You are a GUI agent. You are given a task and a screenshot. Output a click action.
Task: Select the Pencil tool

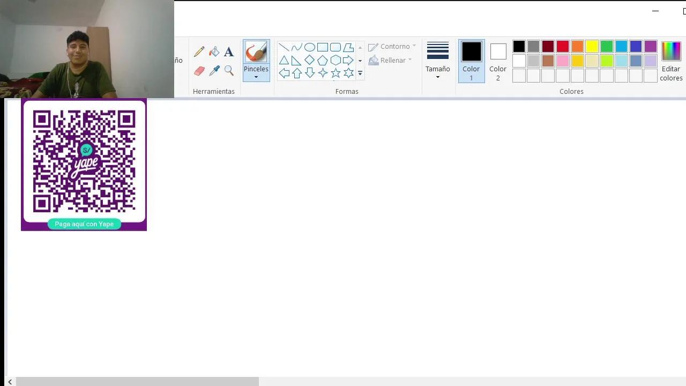[199, 51]
